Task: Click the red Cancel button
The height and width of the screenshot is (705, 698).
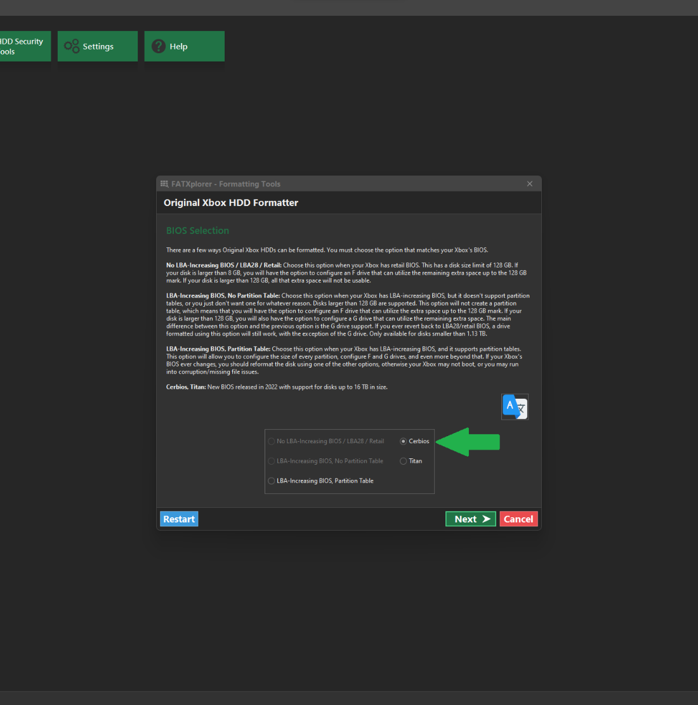Action: (x=518, y=519)
